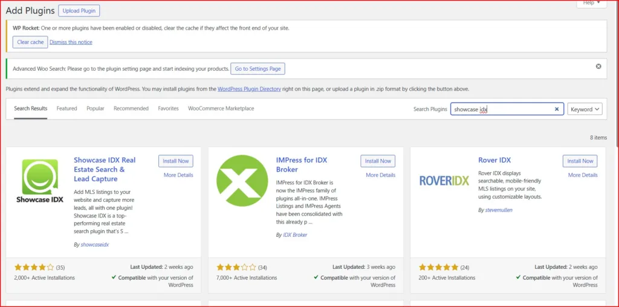Open the Featured plugins tab

tap(66, 109)
